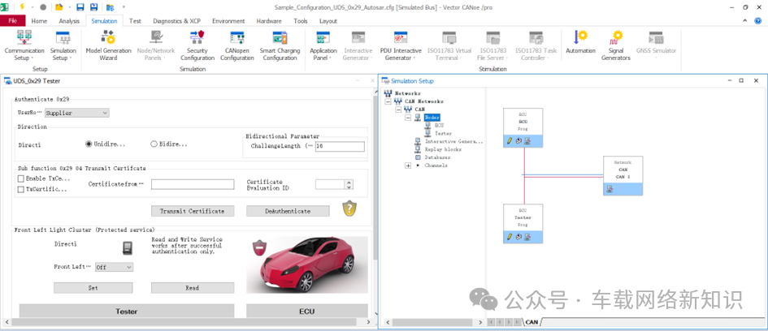Open the Front Left Off dropdown
Image resolution: width=768 pixels, height=331 pixels.
[114, 268]
